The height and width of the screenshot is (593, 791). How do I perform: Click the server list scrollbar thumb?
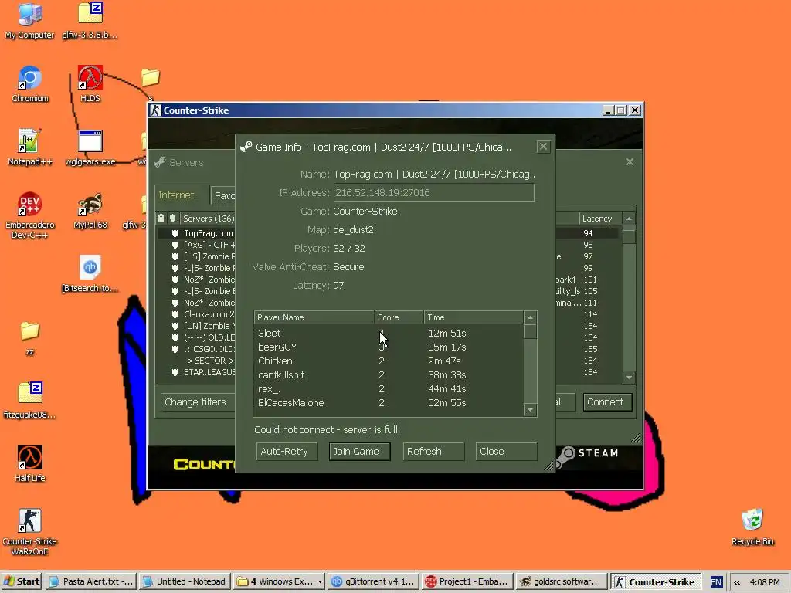pos(629,236)
